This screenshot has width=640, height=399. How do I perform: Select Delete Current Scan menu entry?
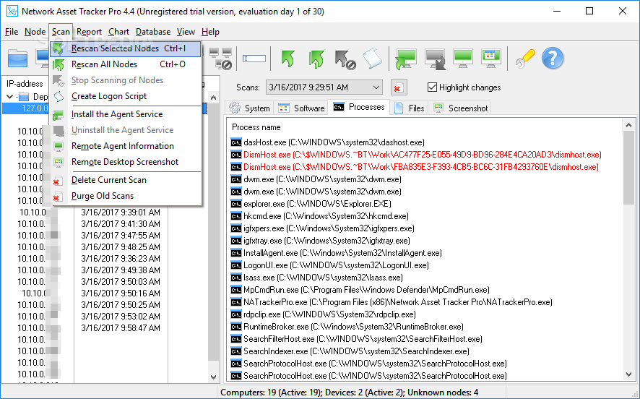(126, 180)
